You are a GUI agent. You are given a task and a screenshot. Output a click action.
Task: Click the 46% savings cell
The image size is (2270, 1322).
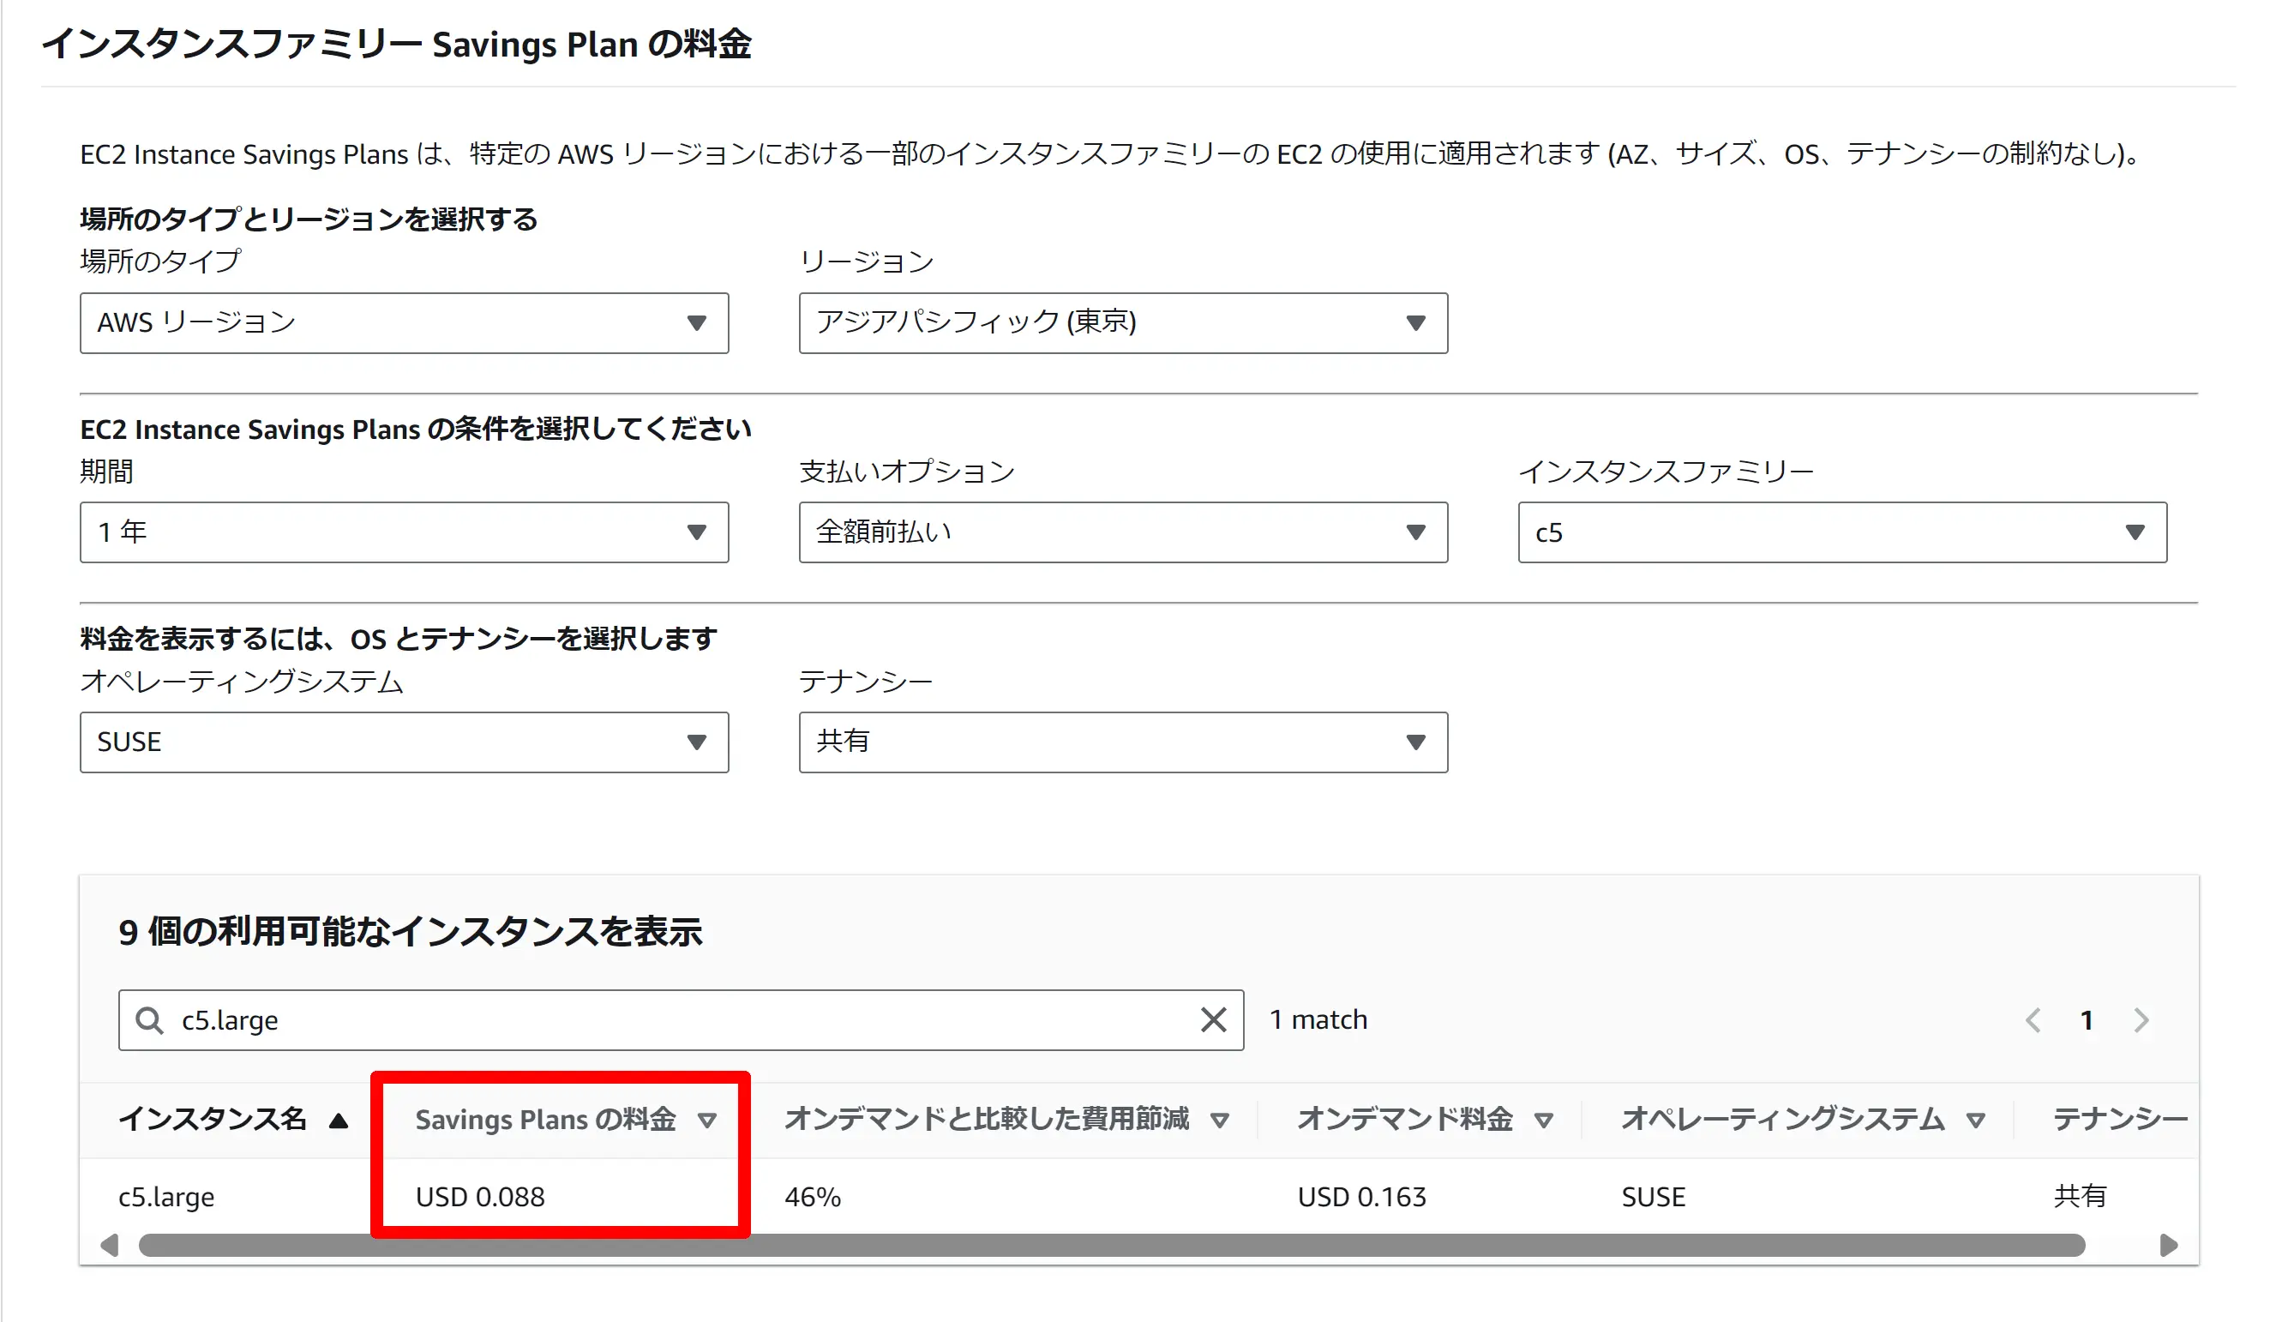(813, 1197)
